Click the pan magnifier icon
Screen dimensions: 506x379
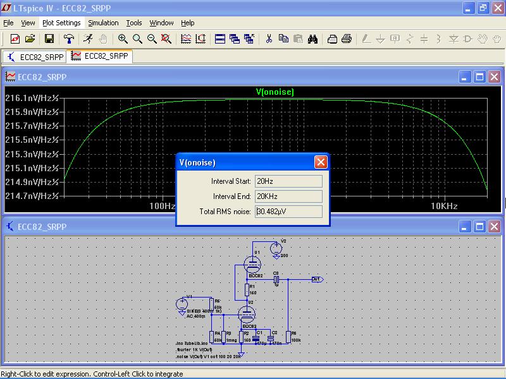click(x=137, y=39)
